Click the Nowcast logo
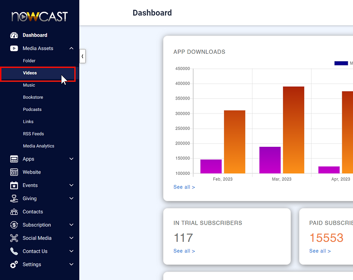Viewport: 353px width, 280px height. pyautogui.click(x=39, y=17)
